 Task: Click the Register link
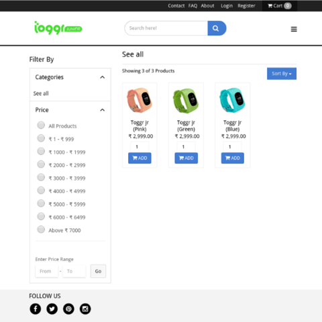(x=246, y=6)
